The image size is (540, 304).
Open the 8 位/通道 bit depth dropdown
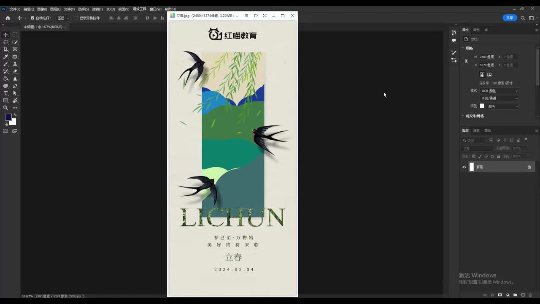click(499, 98)
